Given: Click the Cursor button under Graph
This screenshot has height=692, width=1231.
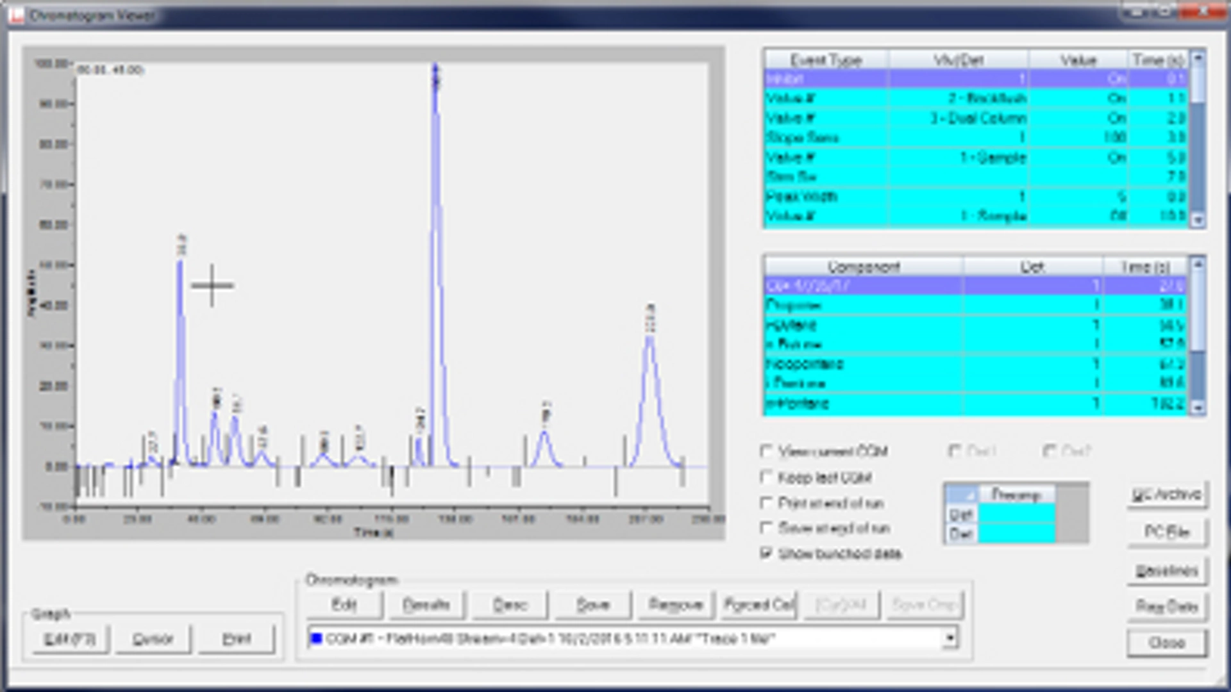Looking at the screenshot, I should tap(153, 639).
